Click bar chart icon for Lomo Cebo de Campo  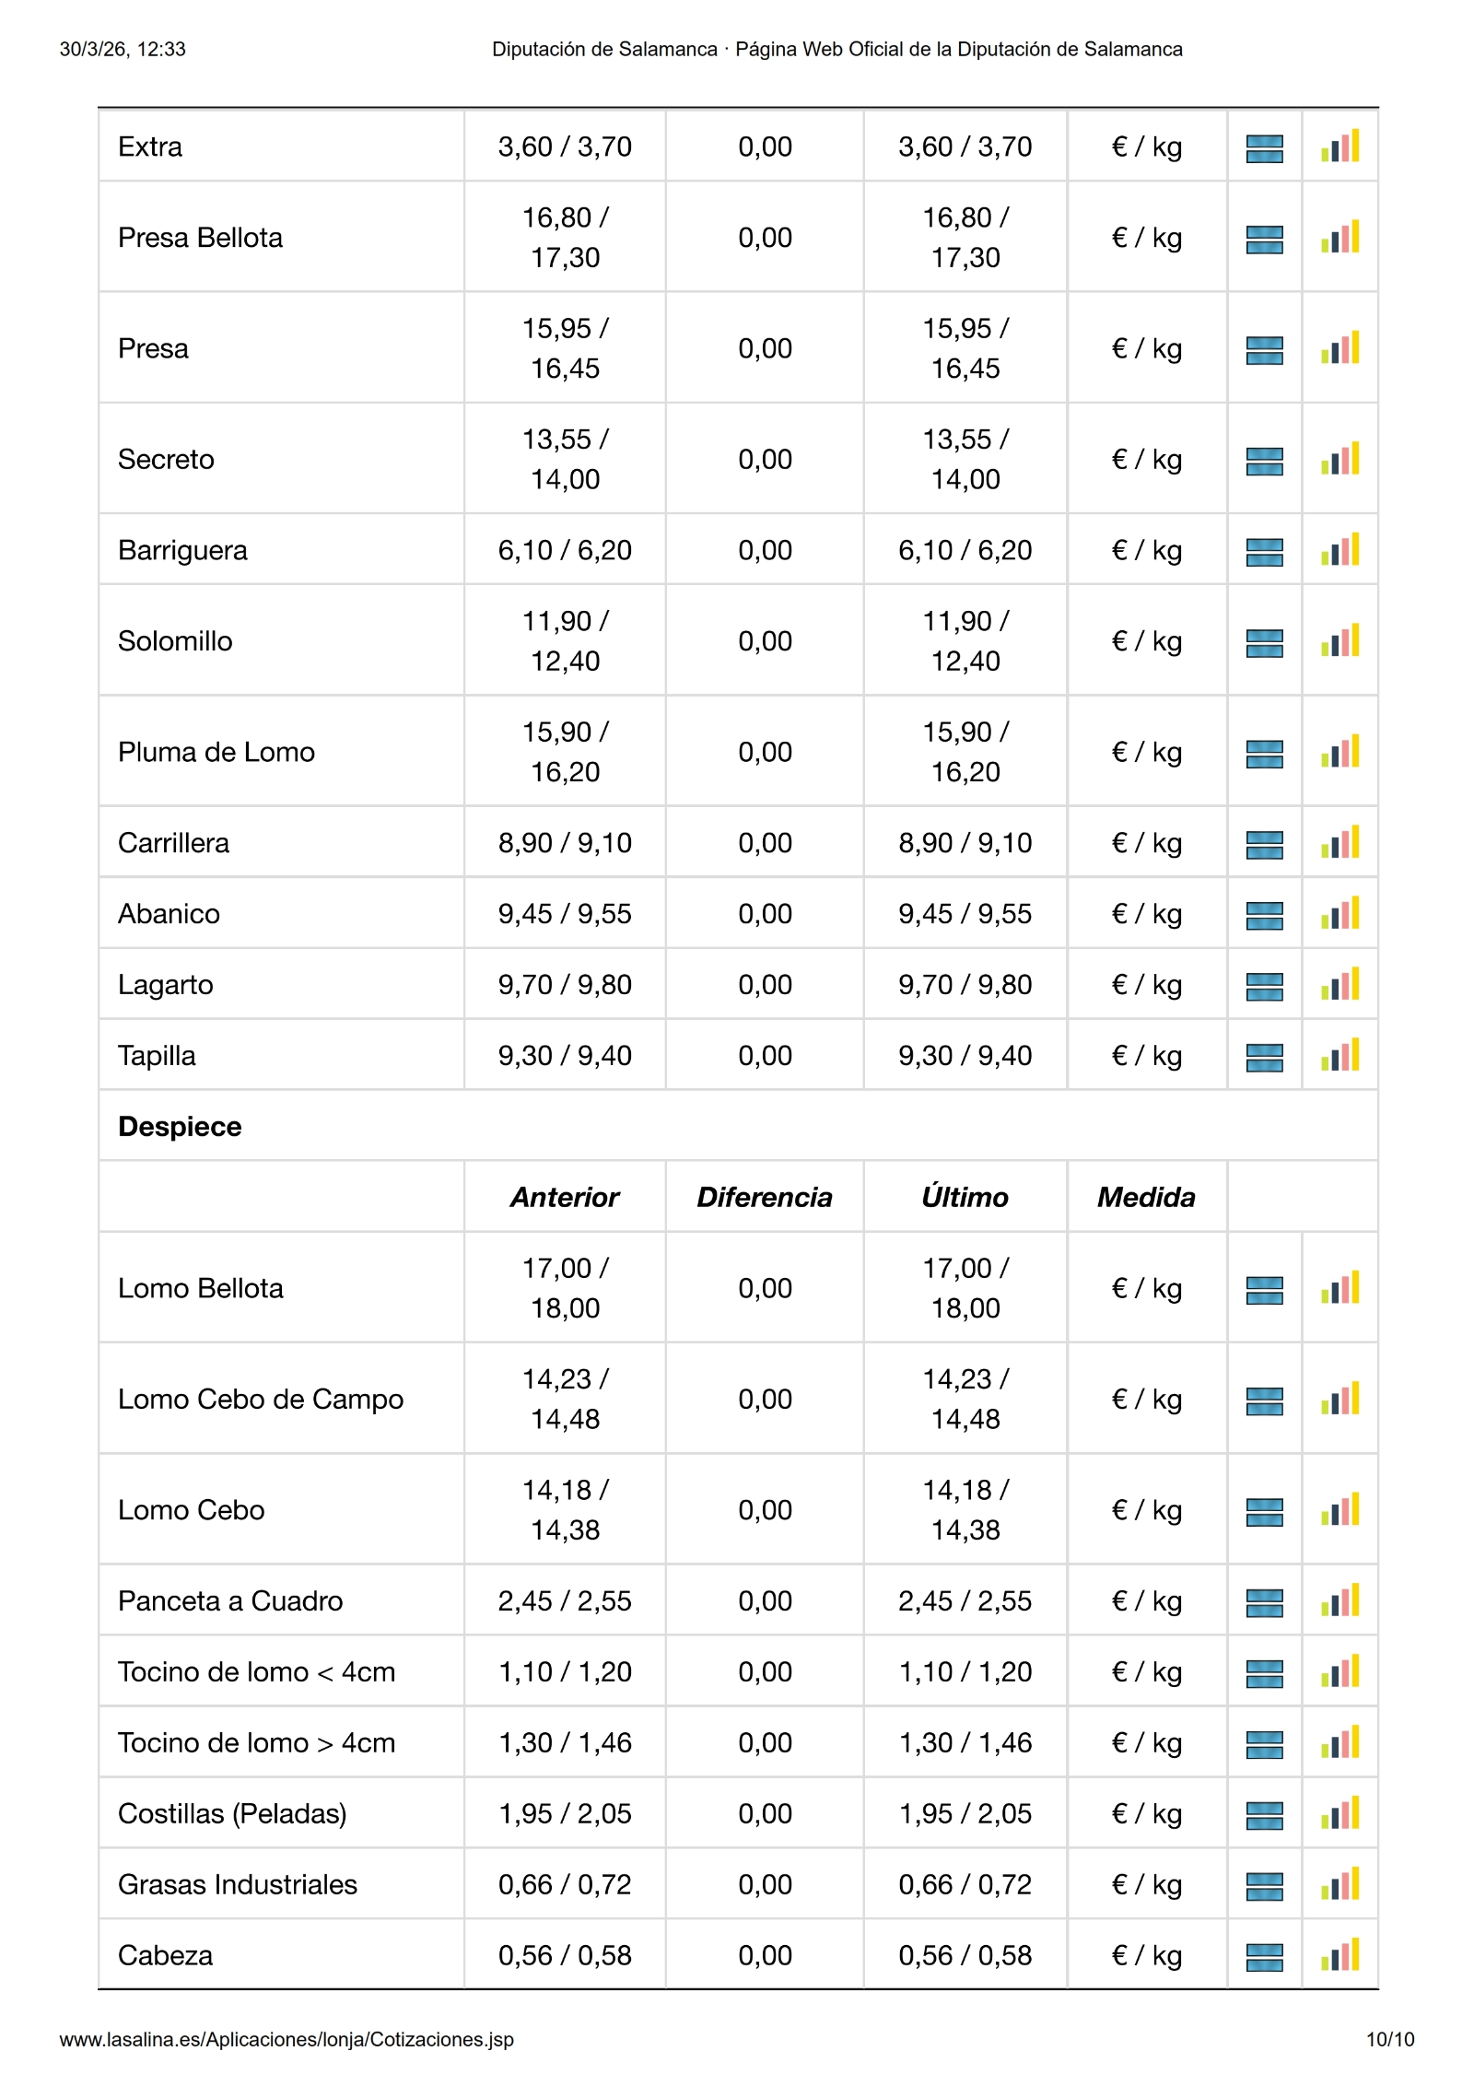tap(1339, 1400)
